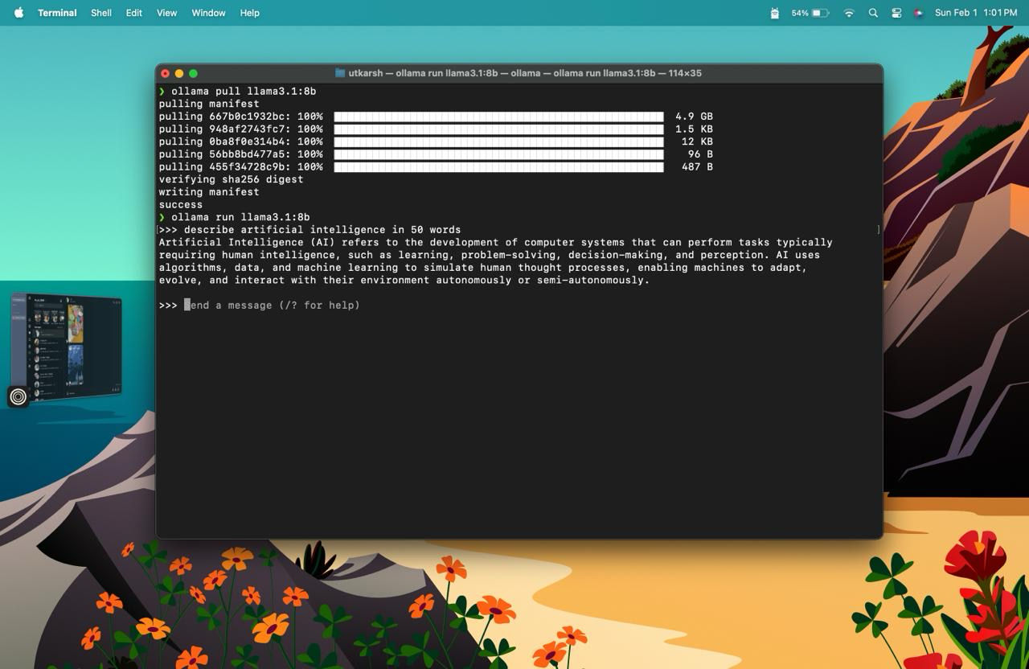Click the concentric-circles app icon under the thumbnail
Image resolution: width=1029 pixels, height=669 pixels.
pos(18,396)
